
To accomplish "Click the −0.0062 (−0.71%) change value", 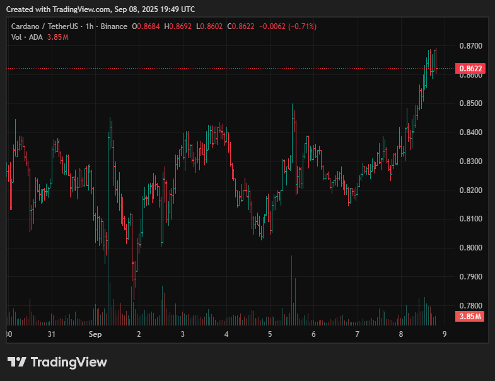I will 289,26.
